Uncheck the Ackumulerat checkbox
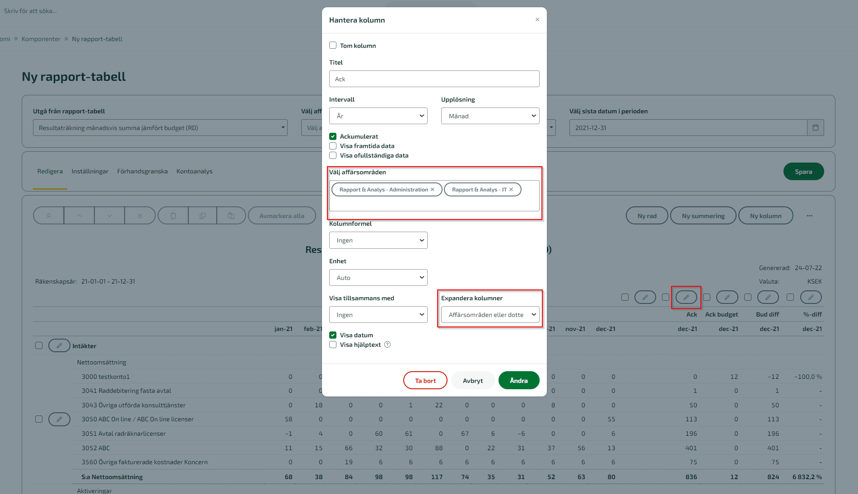The height and width of the screenshot is (494, 858). coord(333,136)
